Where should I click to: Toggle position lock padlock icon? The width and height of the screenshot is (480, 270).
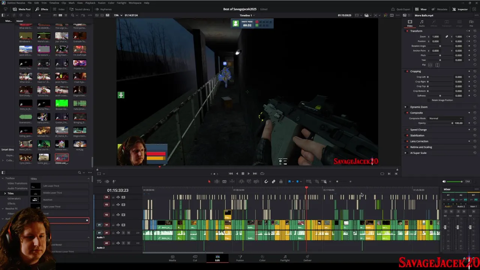coord(281,181)
